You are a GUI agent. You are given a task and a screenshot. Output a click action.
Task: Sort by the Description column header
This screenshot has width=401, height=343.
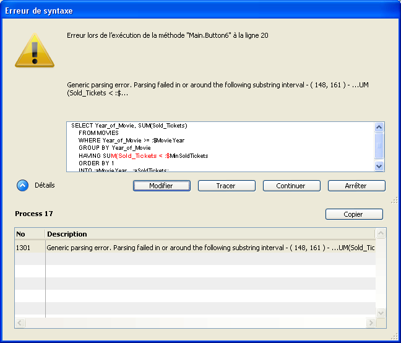pyautogui.click(x=210, y=234)
